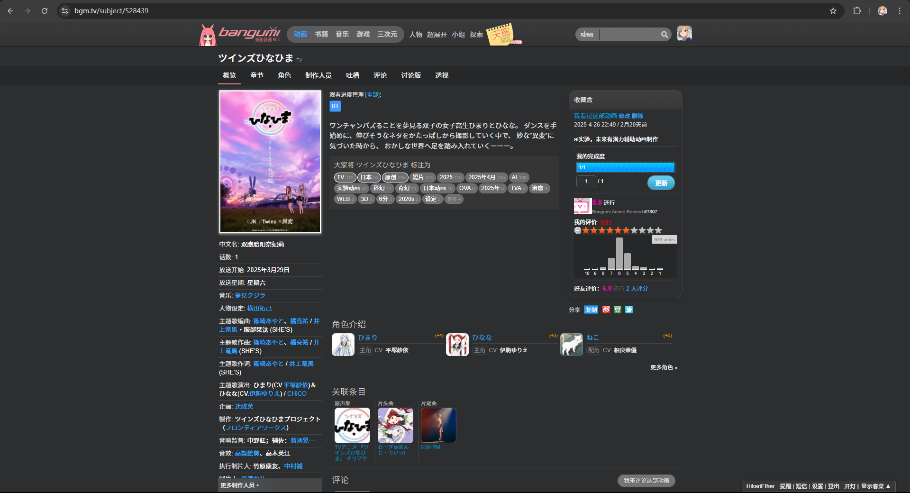Select 动画 in the top navigation
910x493 pixels.
300,34
